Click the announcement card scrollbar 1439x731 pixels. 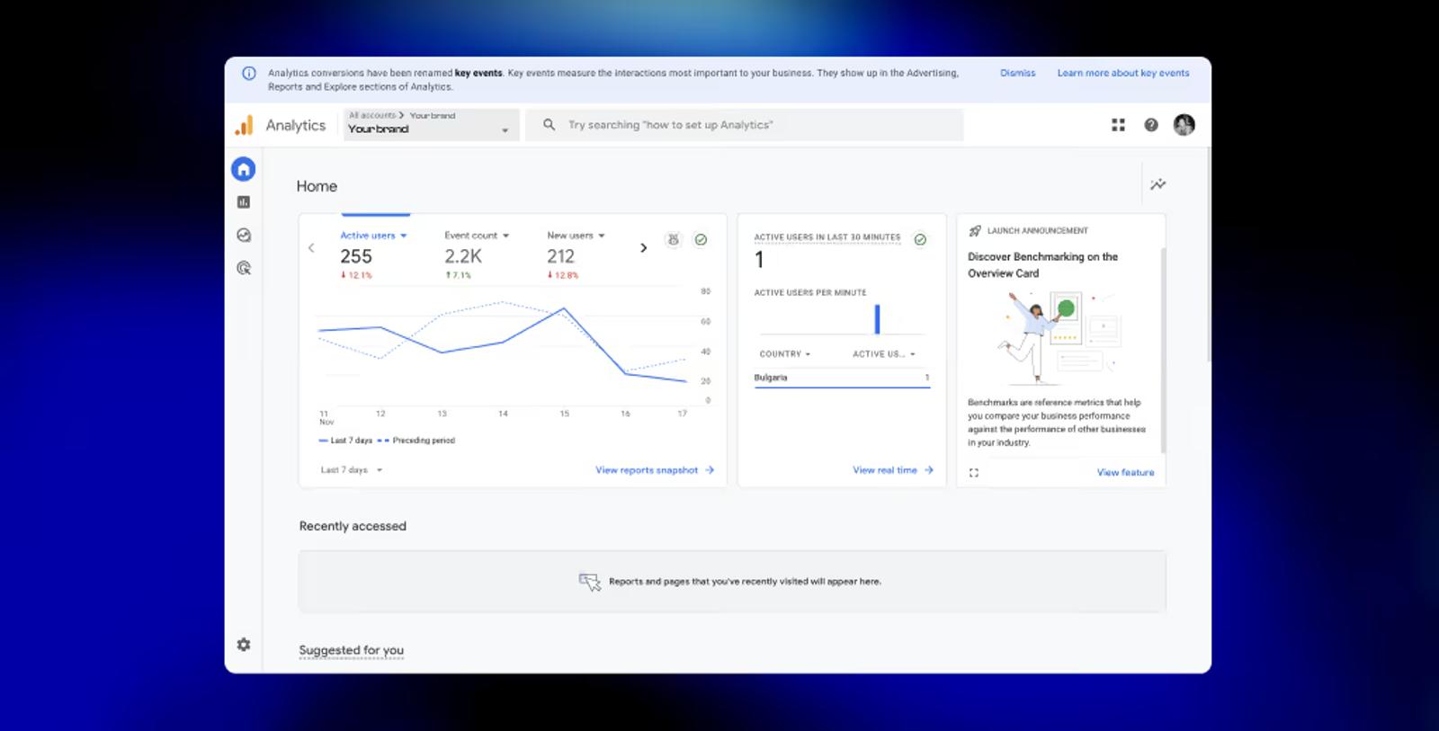coord(1163,351)
